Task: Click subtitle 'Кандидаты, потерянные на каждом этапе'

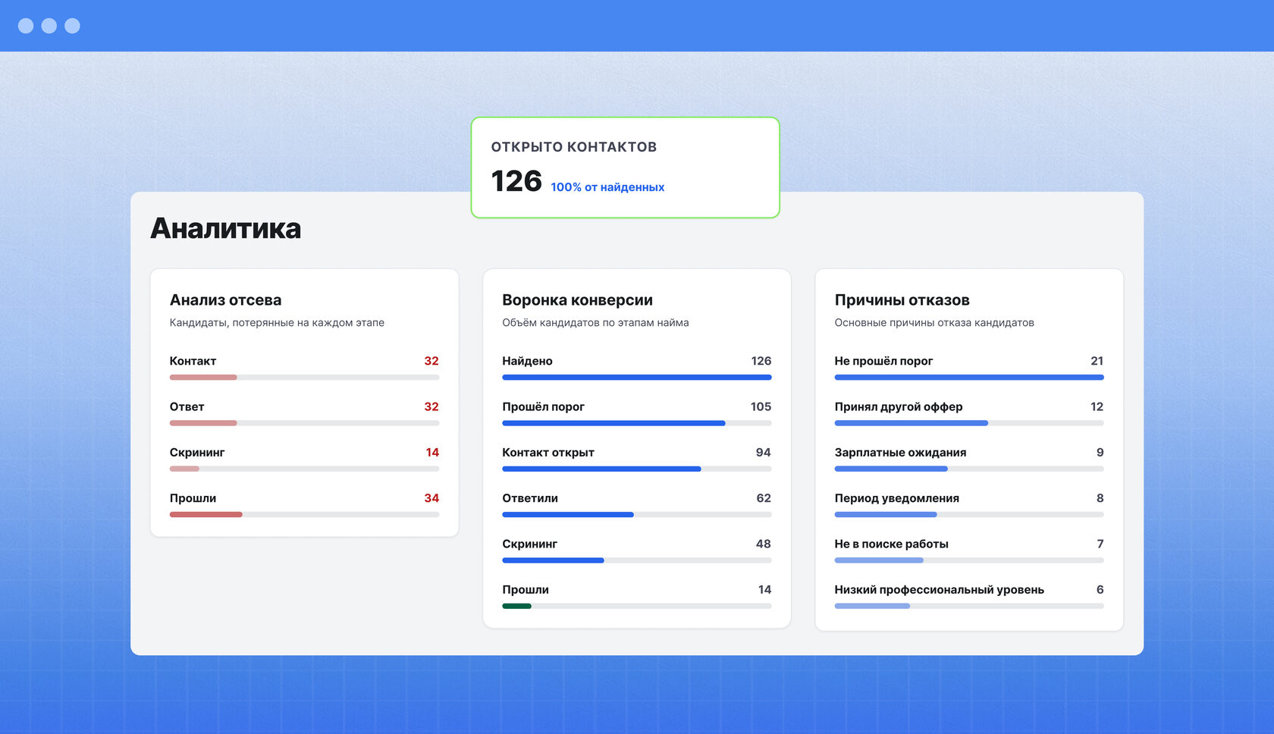Action: [277, 323]
